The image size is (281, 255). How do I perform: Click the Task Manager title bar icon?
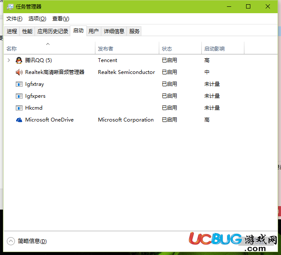tap(10, 7)
